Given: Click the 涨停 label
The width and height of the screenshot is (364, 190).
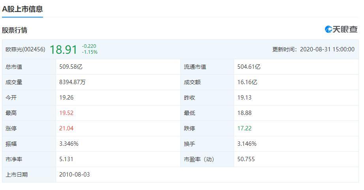Looking at the screenshot, I should (11, 128).
